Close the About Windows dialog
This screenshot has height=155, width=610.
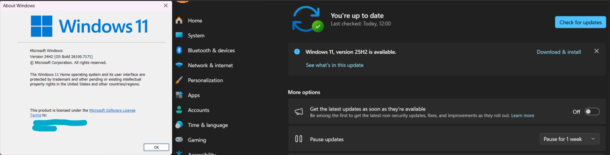pyautogui.click(x=166, y=5)
